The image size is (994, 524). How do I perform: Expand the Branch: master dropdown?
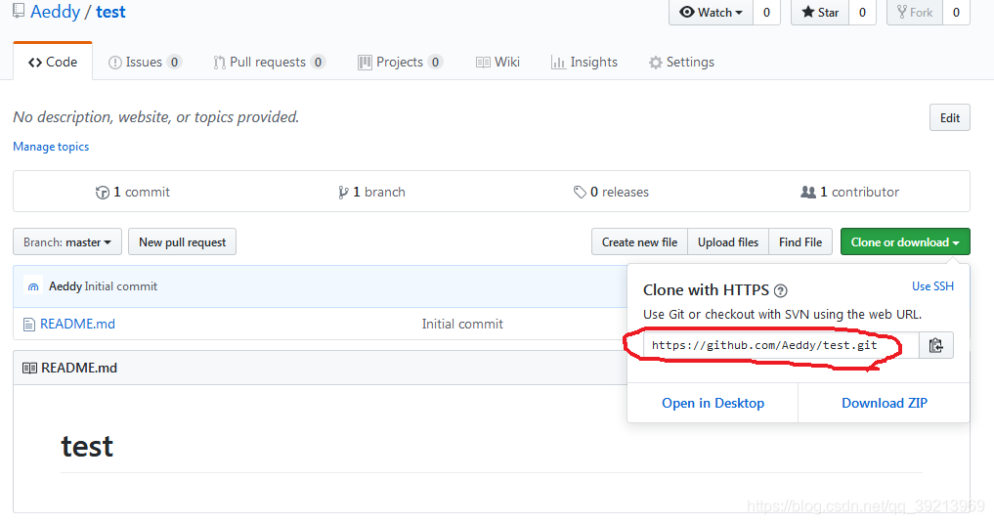click(x=67, y=241)
